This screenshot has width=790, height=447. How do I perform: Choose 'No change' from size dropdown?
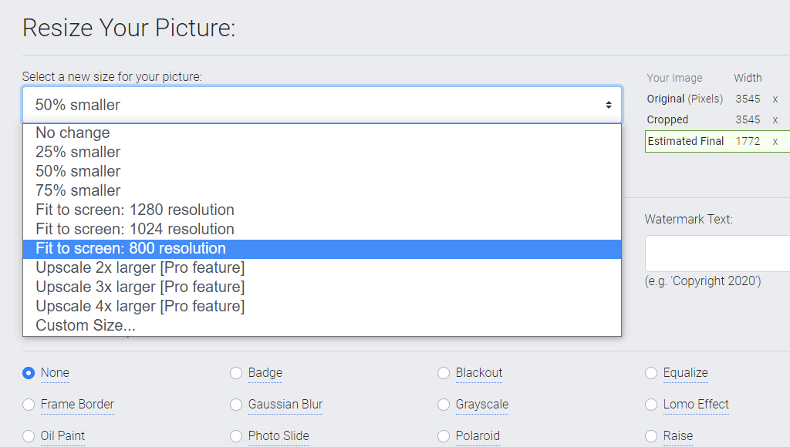pos(322,133)
